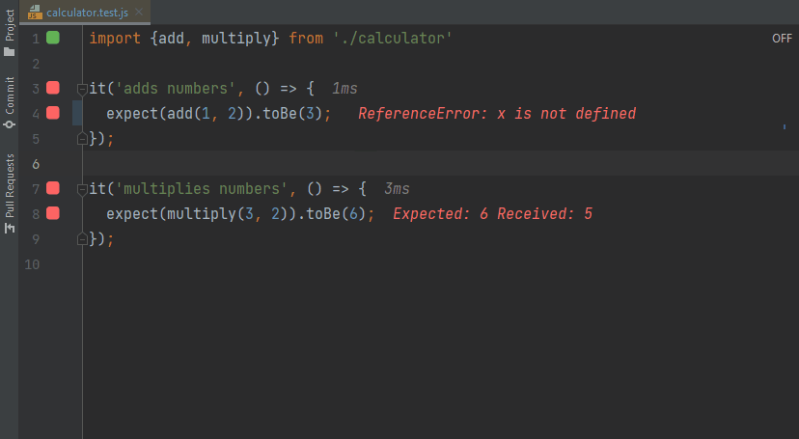The image size is (799, 439).
Task: Collapse the 'adds numbers' test block
Action: pyautogui.click(x=82, y=89)
